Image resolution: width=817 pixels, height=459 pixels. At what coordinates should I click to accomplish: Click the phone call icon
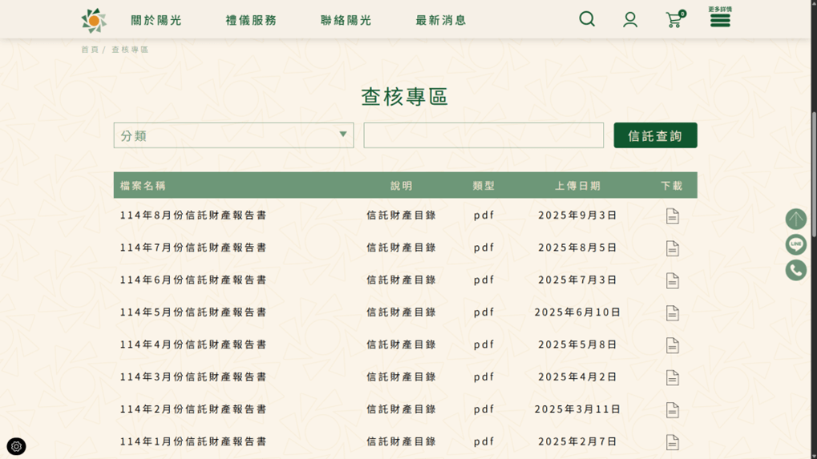[795, 270]
